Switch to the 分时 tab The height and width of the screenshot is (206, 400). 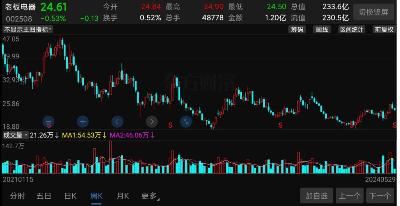18,196
